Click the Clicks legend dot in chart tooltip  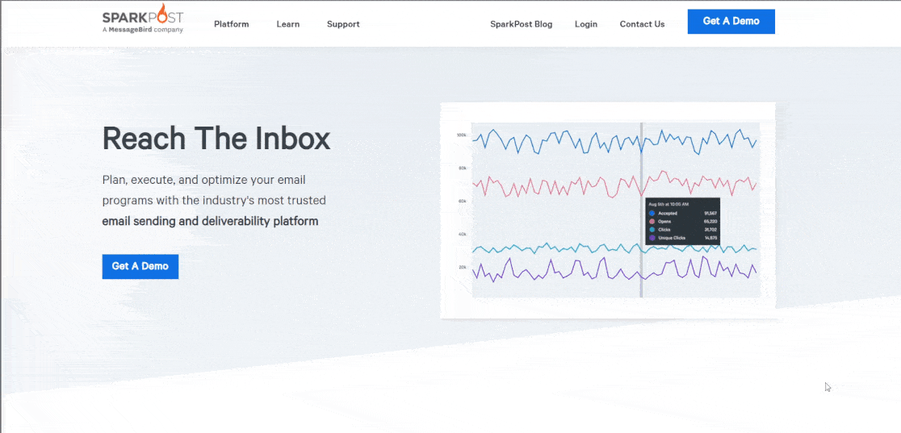click(x=652, y=230)
